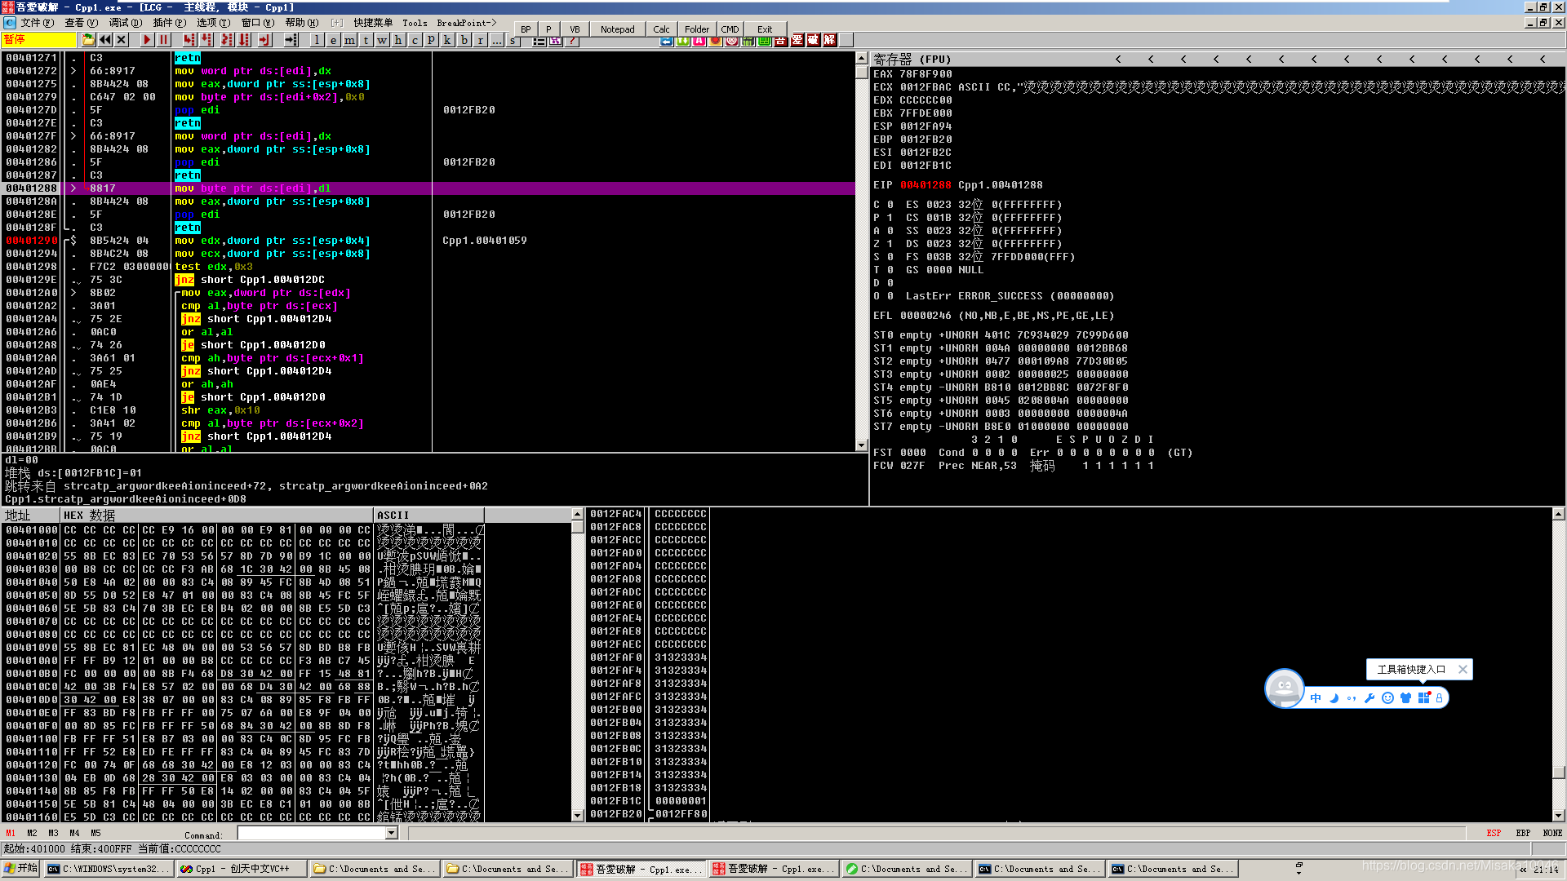Click the Open file toolbar icon
The image size is (1567, 881).
(88, 40)
